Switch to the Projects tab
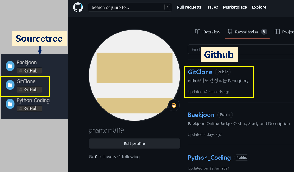The image size is (294, 172). 284,32
